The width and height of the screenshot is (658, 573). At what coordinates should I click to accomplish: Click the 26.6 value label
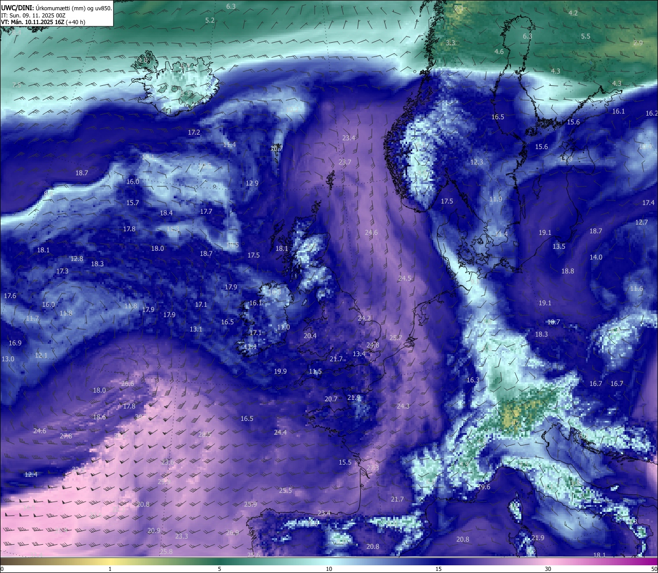click(x=127, y=383)
